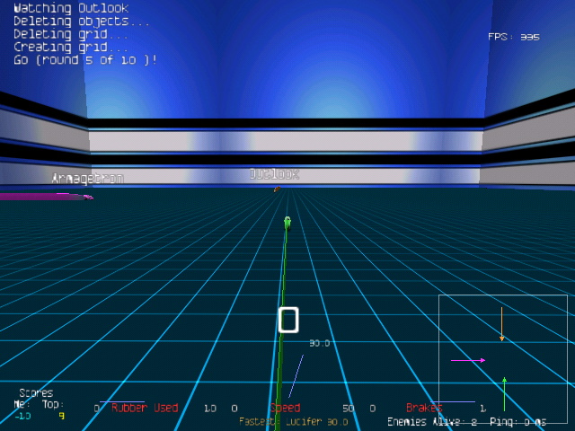Screen dimensions: 575x431
Task: Click the Outlook player name tag
Action: (x=274, y=174)
